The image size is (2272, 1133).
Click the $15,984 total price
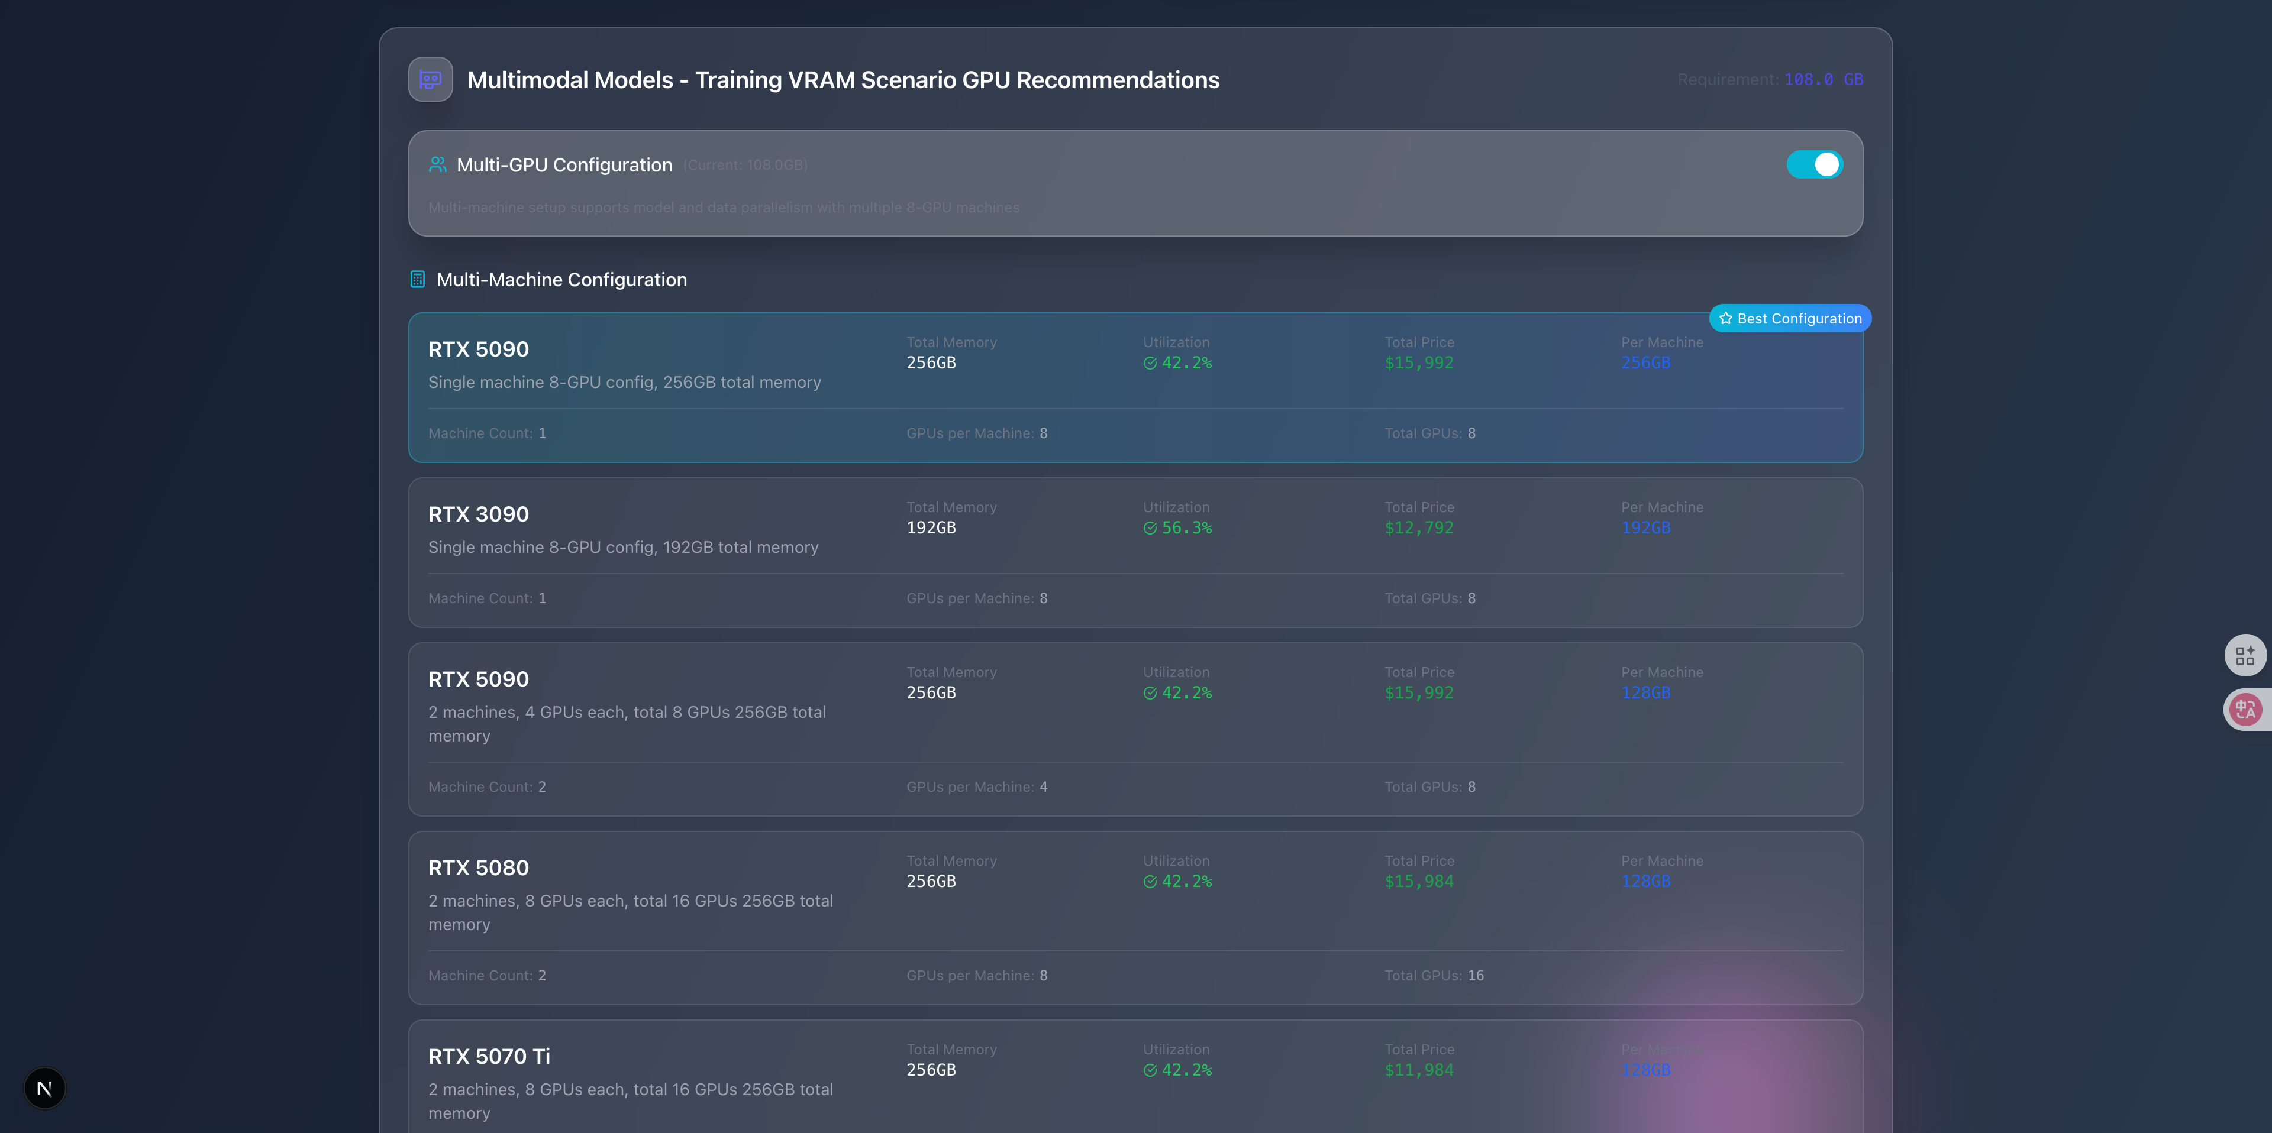point(1419,881)
